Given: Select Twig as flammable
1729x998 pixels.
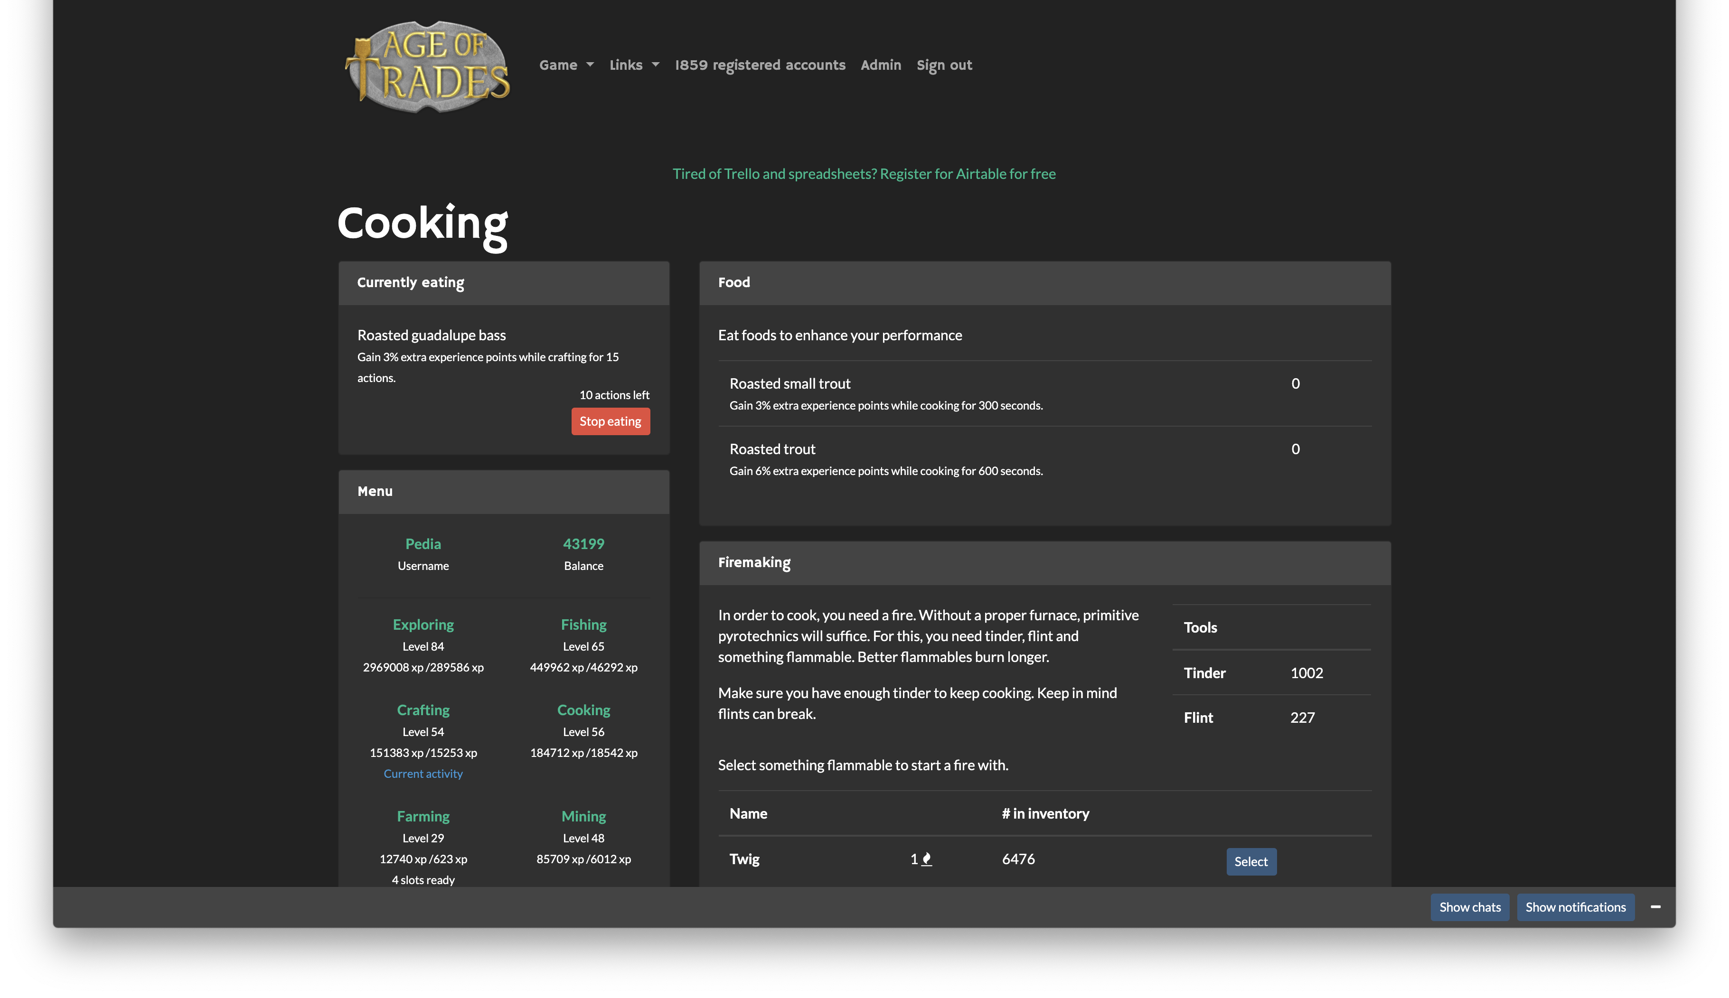Looking at the screenshot, I should pyautogui.click(x=1250, y=862).
